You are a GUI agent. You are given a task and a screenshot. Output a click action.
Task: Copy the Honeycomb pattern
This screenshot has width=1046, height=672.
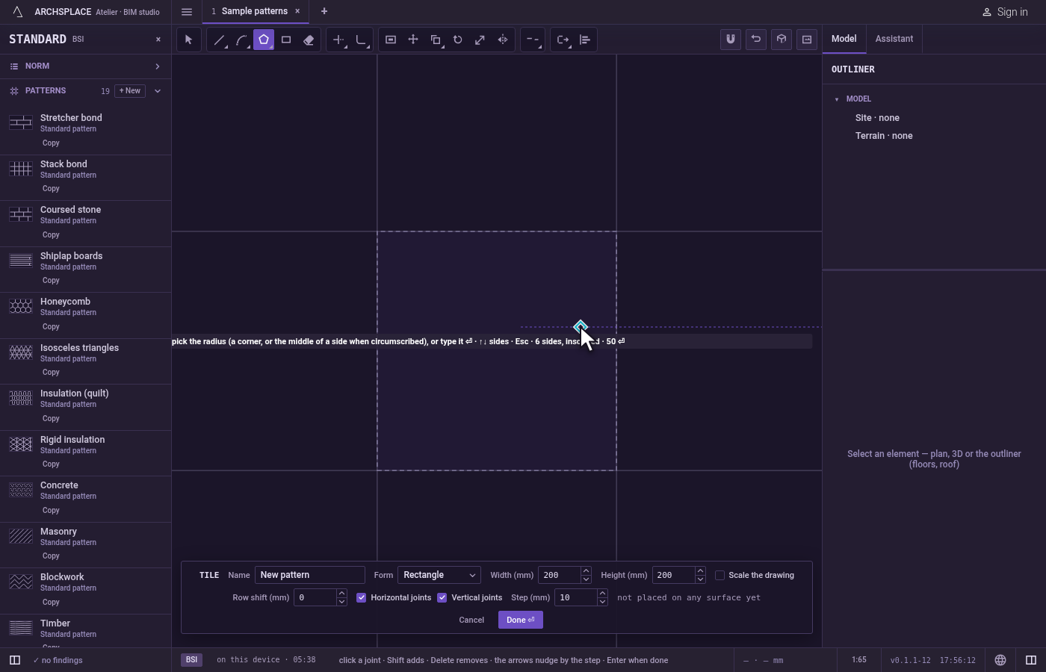pyautogui.click(x=51, y=327)
